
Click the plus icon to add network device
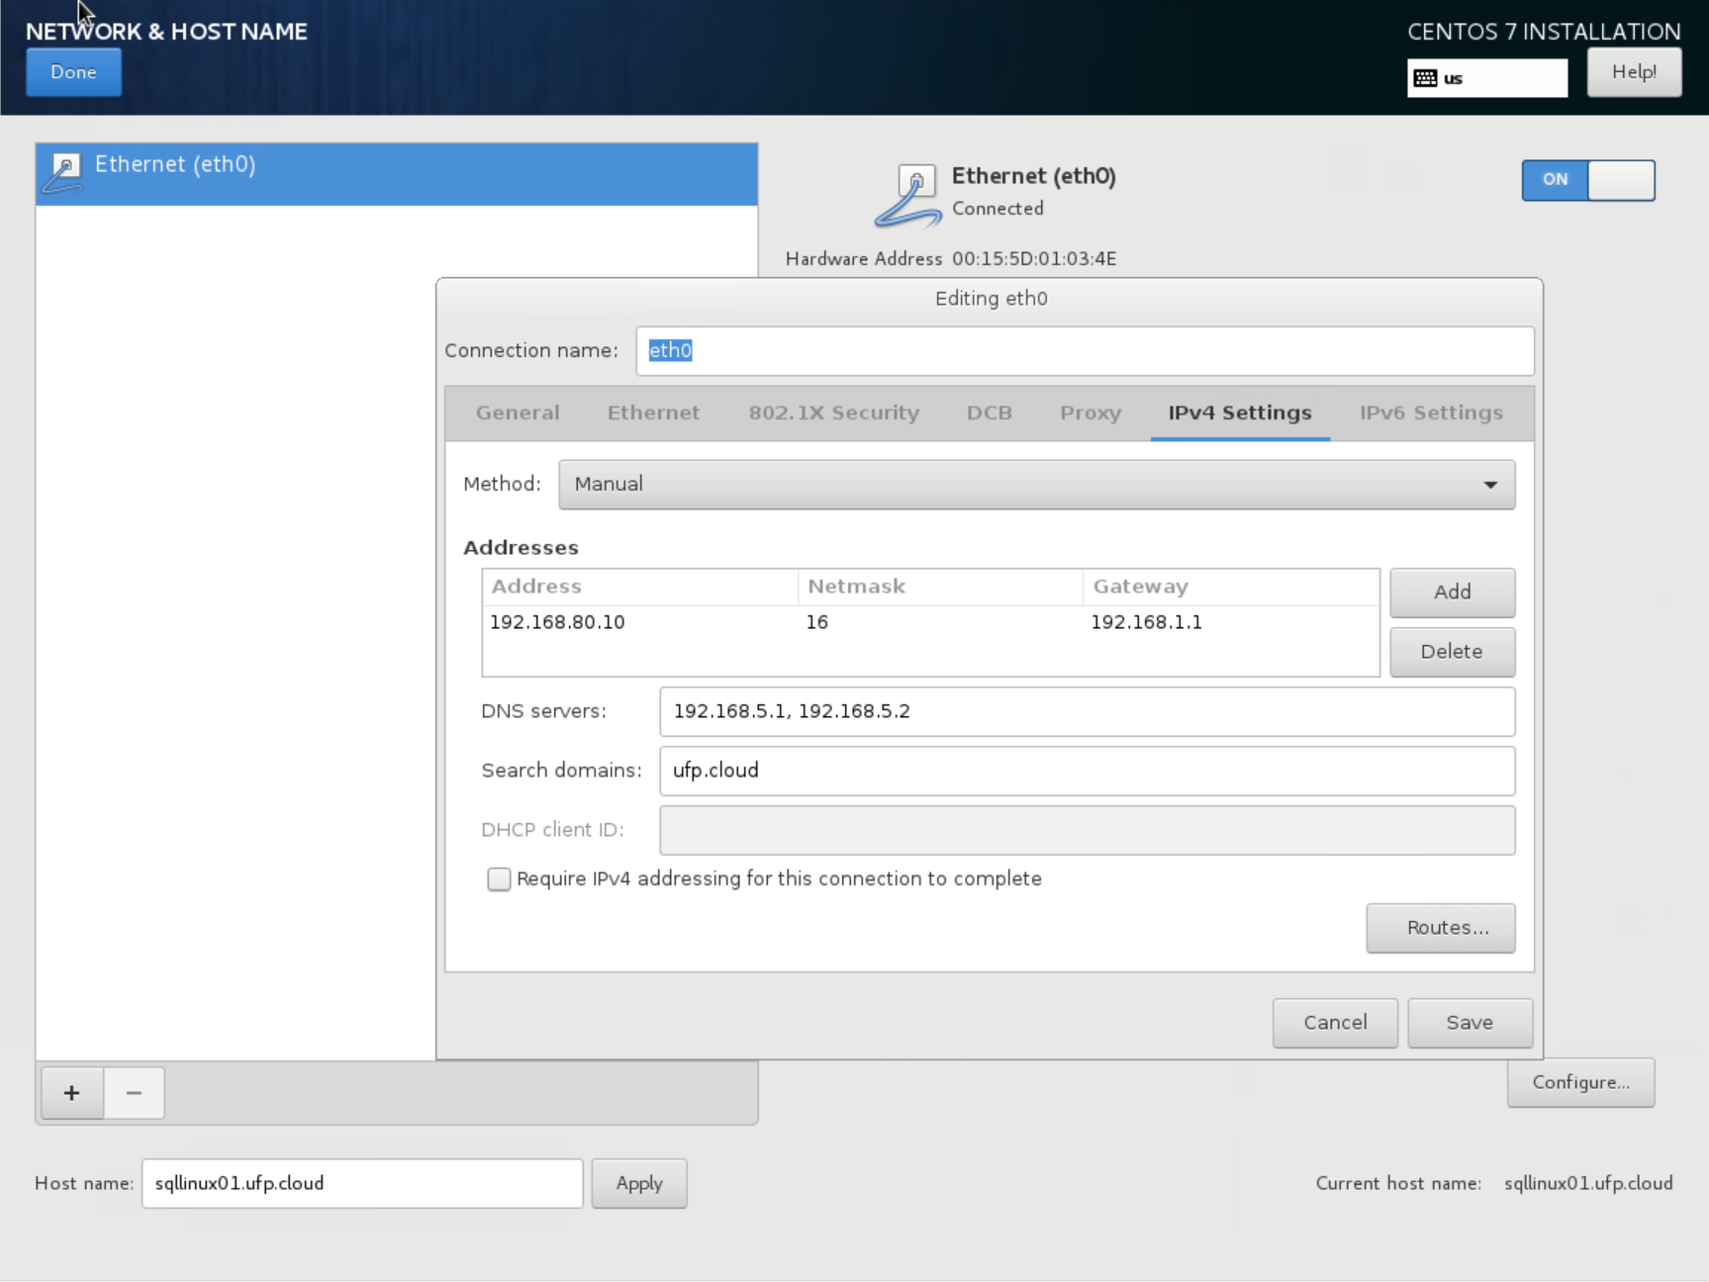click(71, 1093)
